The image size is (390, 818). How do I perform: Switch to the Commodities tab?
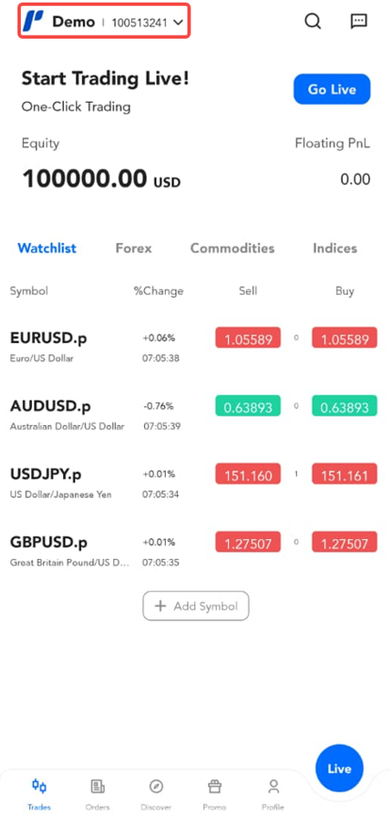pos(232,248)
